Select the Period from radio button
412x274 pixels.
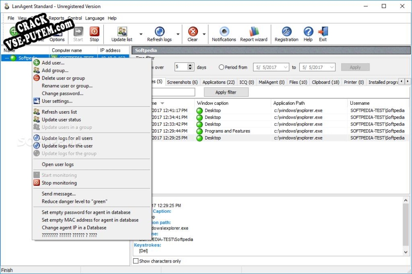coord(221,67)
